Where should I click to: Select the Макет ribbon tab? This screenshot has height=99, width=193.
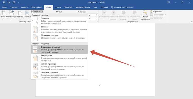[48, 7]
